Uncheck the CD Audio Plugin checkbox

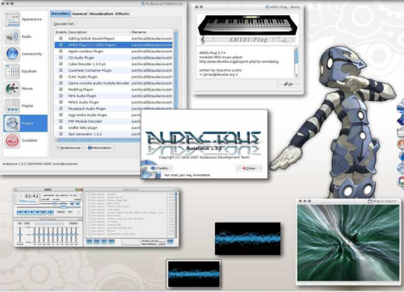coord(61,57)
